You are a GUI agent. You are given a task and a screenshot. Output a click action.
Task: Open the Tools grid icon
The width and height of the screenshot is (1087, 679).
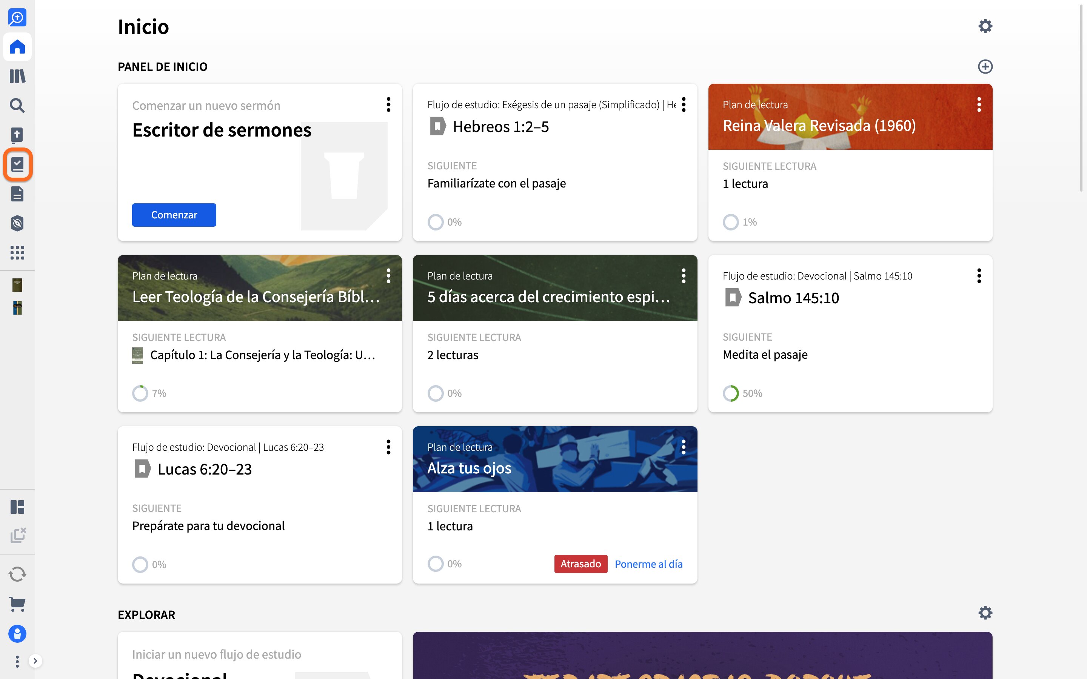[17, 252]
